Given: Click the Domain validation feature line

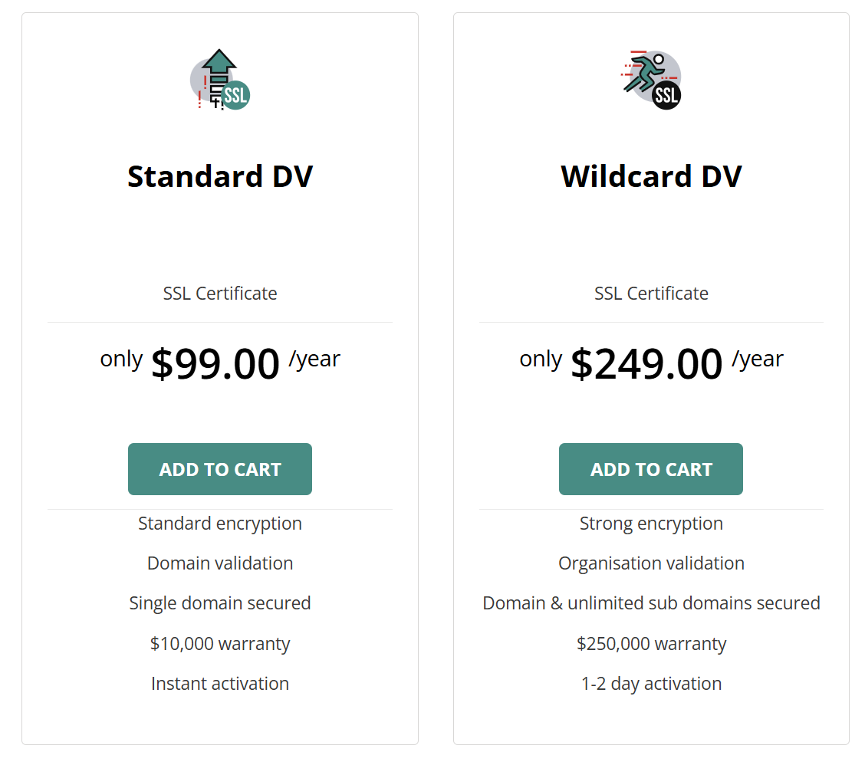Looking at the screenshot, I should [220, 563].
